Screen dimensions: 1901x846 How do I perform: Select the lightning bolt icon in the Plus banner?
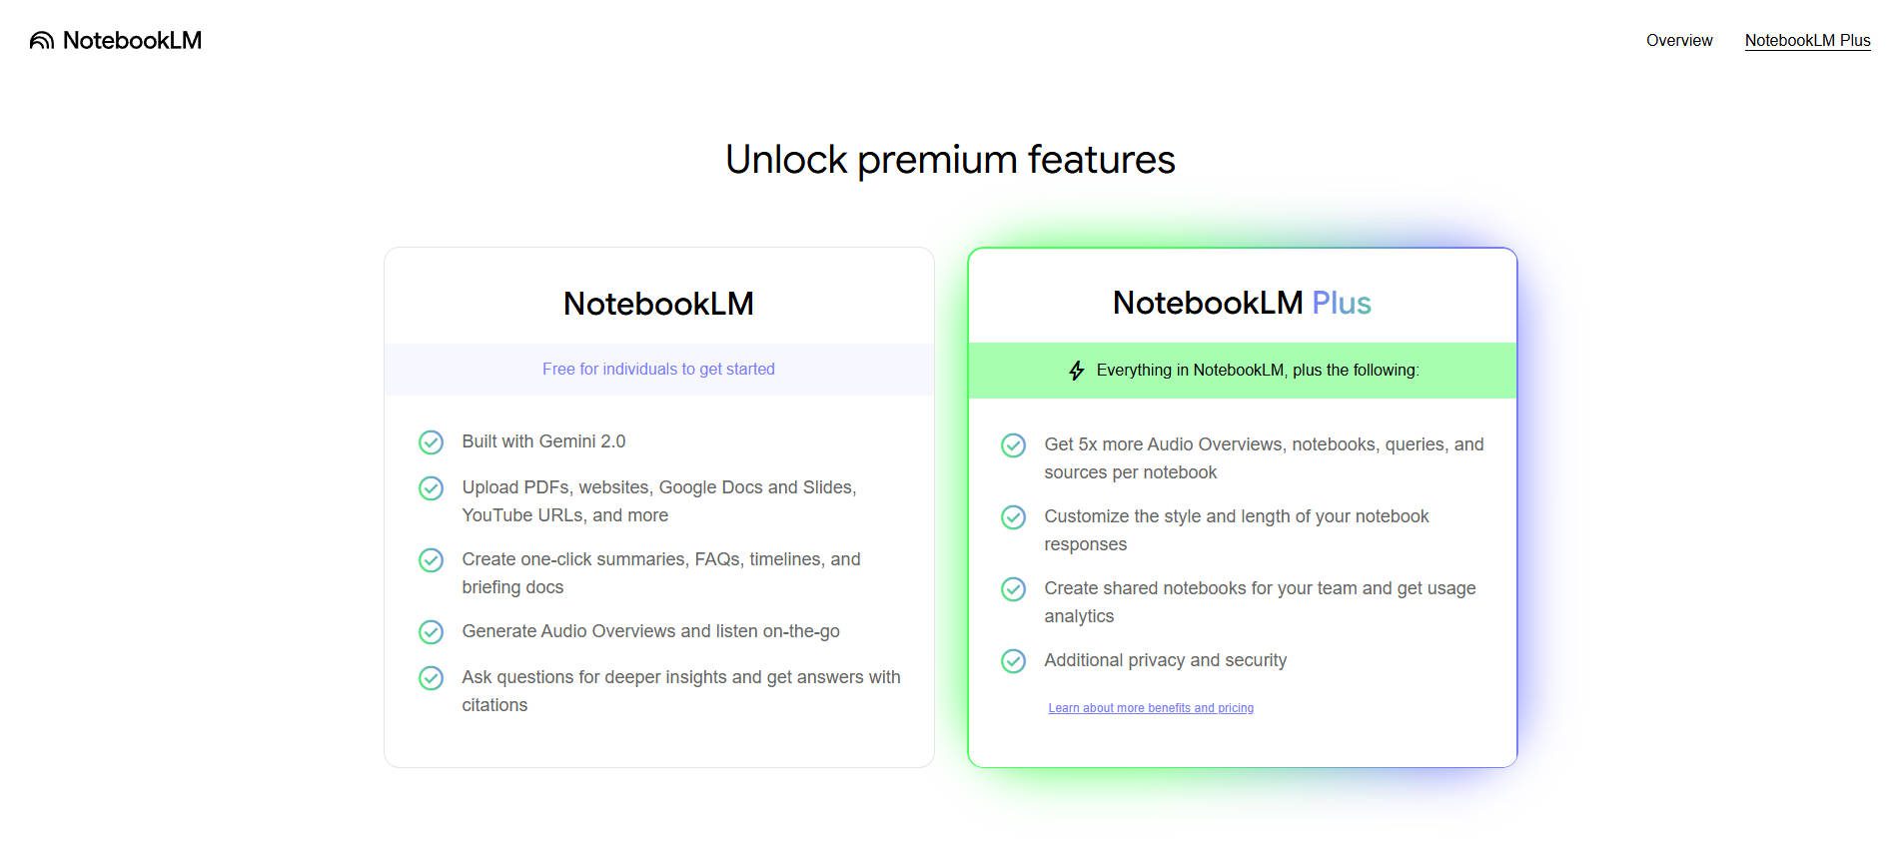tap(1076, 370)
